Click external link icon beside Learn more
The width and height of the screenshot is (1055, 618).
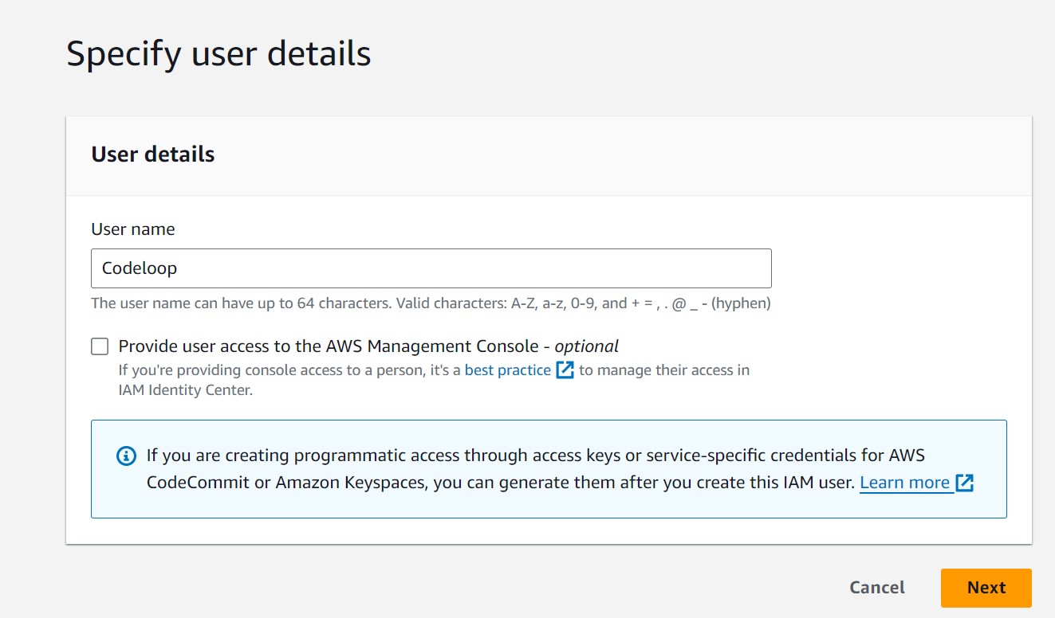(x=965, y=483)
